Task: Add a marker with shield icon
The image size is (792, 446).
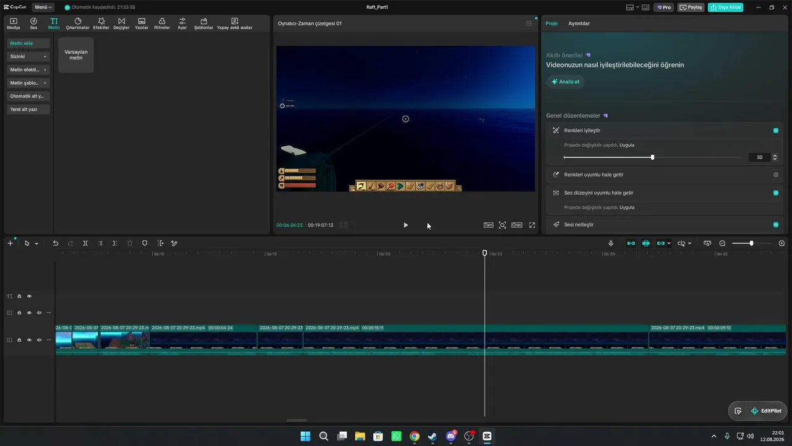Action: [145, 243]
